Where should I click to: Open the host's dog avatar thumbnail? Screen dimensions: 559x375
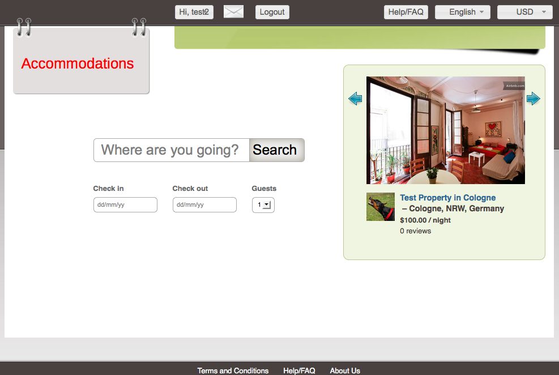point(381,207)
